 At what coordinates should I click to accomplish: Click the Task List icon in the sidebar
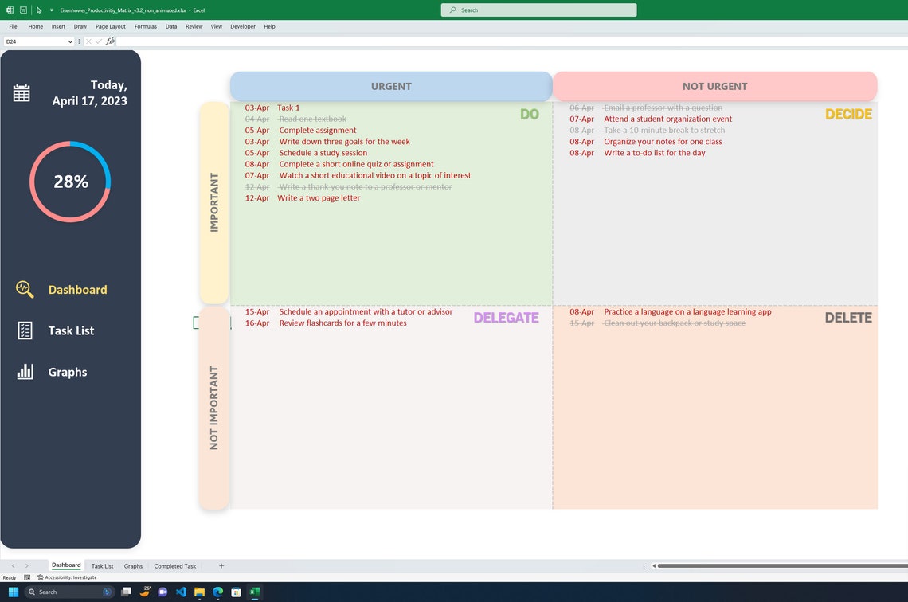coord(25,330)
